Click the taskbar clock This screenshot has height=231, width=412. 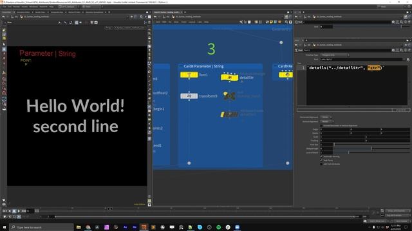[x=396, y=227]
